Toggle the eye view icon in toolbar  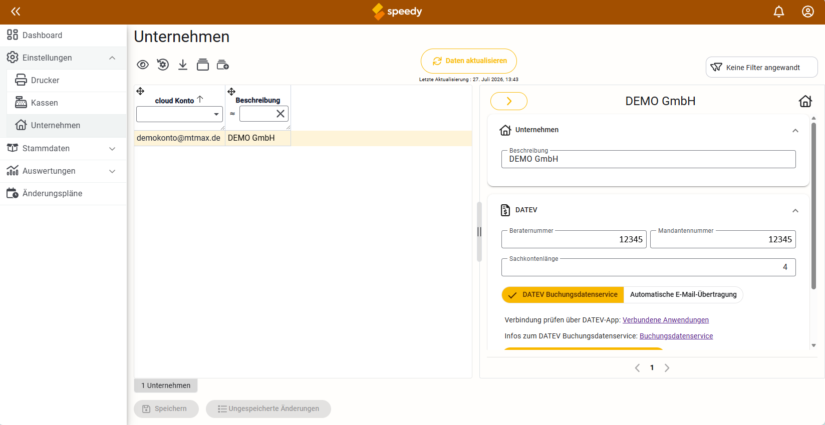143,65
